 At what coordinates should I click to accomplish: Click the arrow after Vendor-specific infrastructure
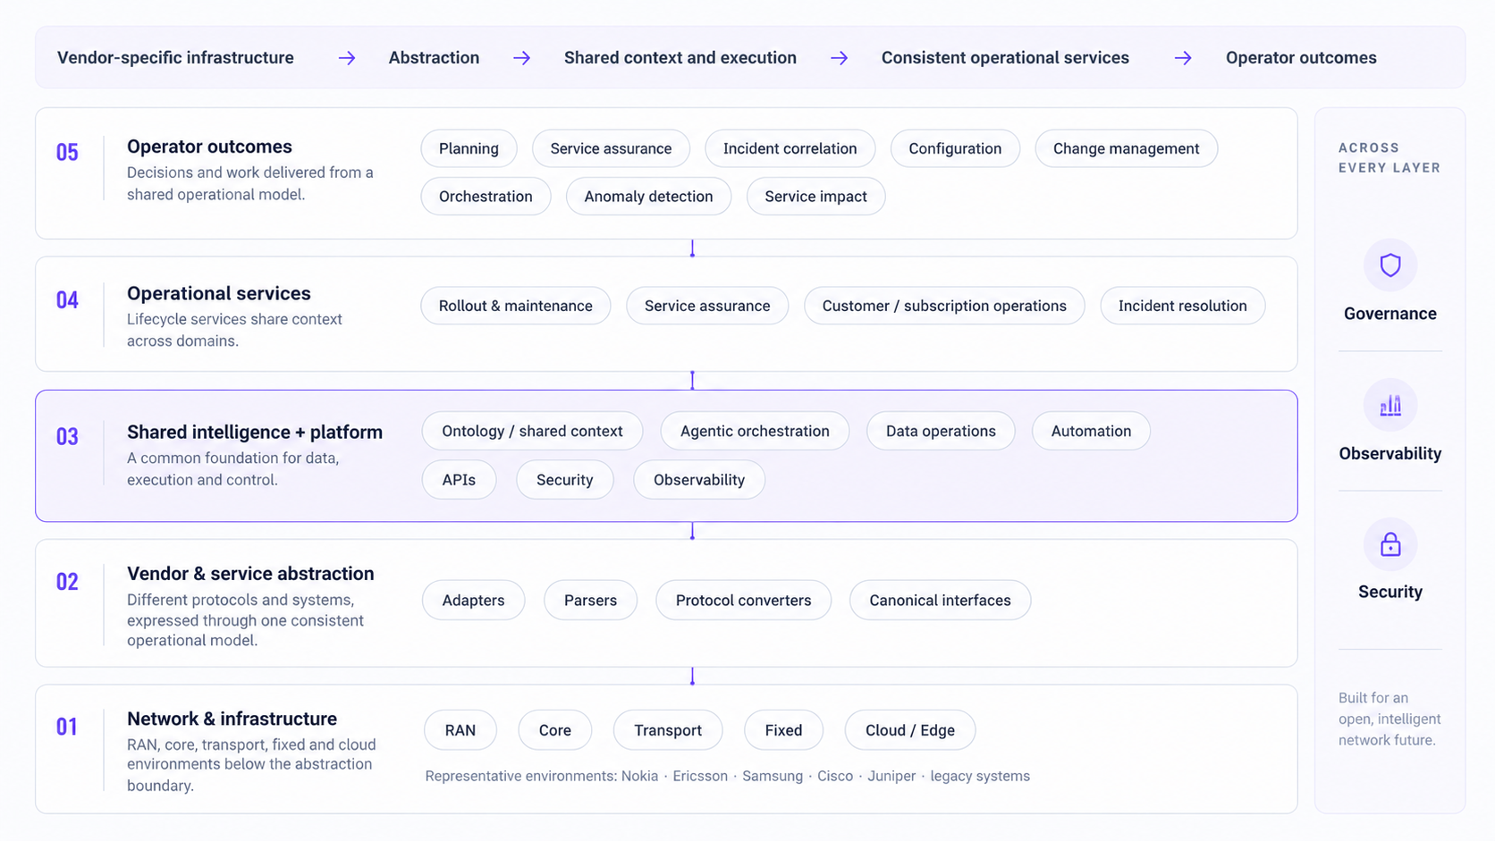(347, 58)
